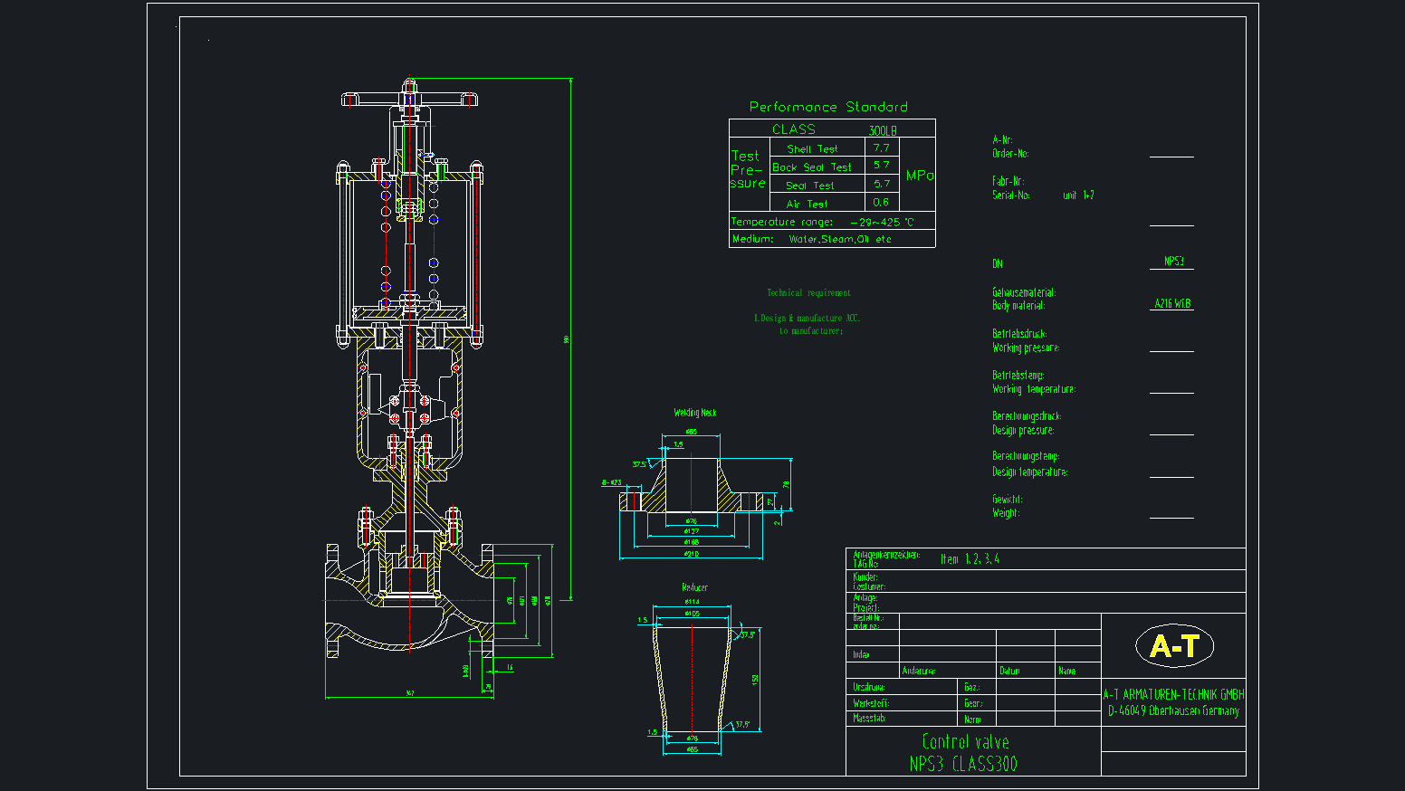1405x791 pixels.
Task: Click the 'ø114' reducer dimension
Action: (x=693, y=602)
